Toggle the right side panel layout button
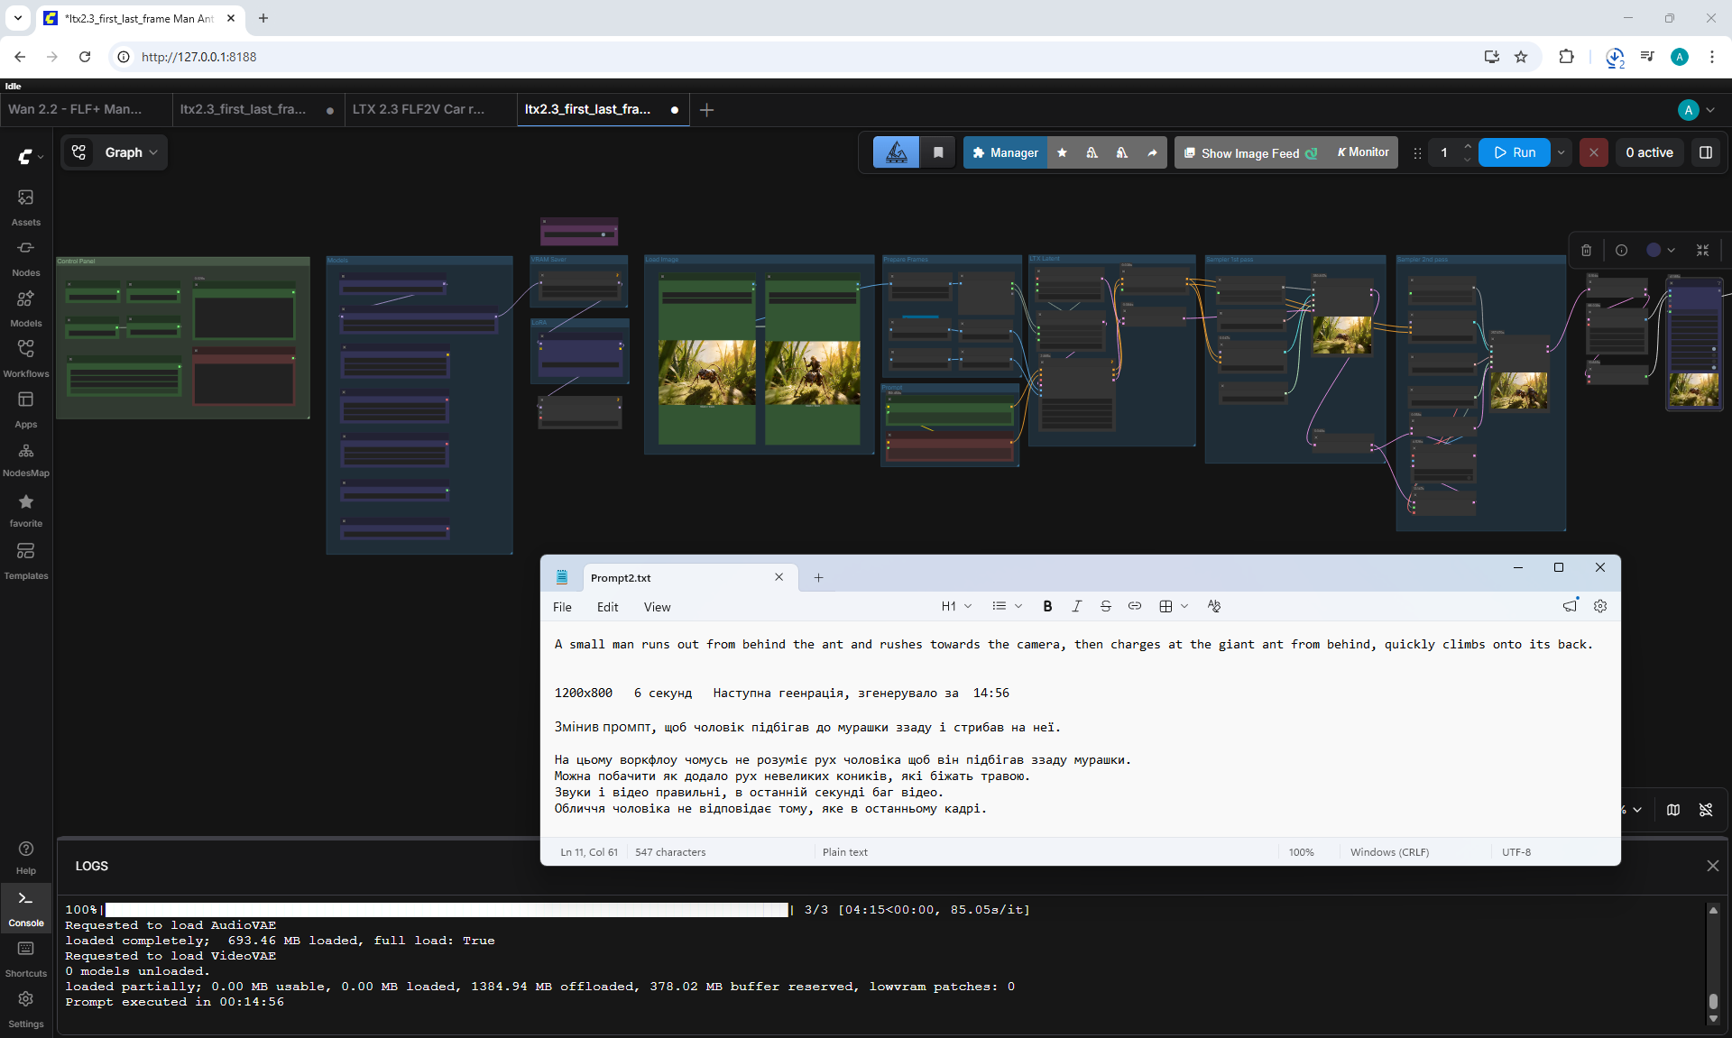This screenshot has width=1732, height=1038. [1706, 152]
